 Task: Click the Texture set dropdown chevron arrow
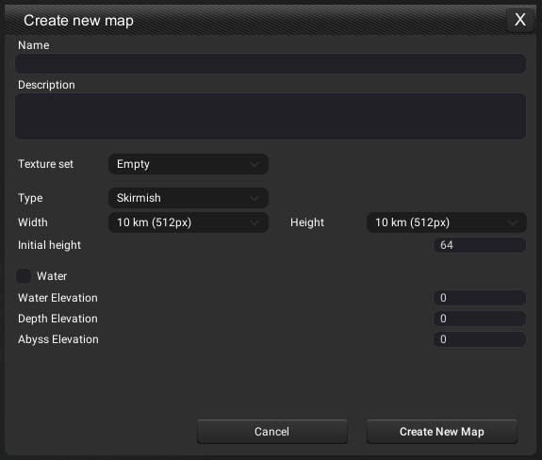pyautogui.click(x=255, y=164)
